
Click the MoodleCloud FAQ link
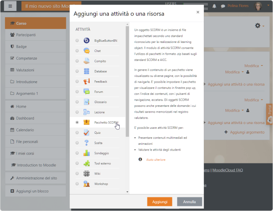click(x=227, y=170)
